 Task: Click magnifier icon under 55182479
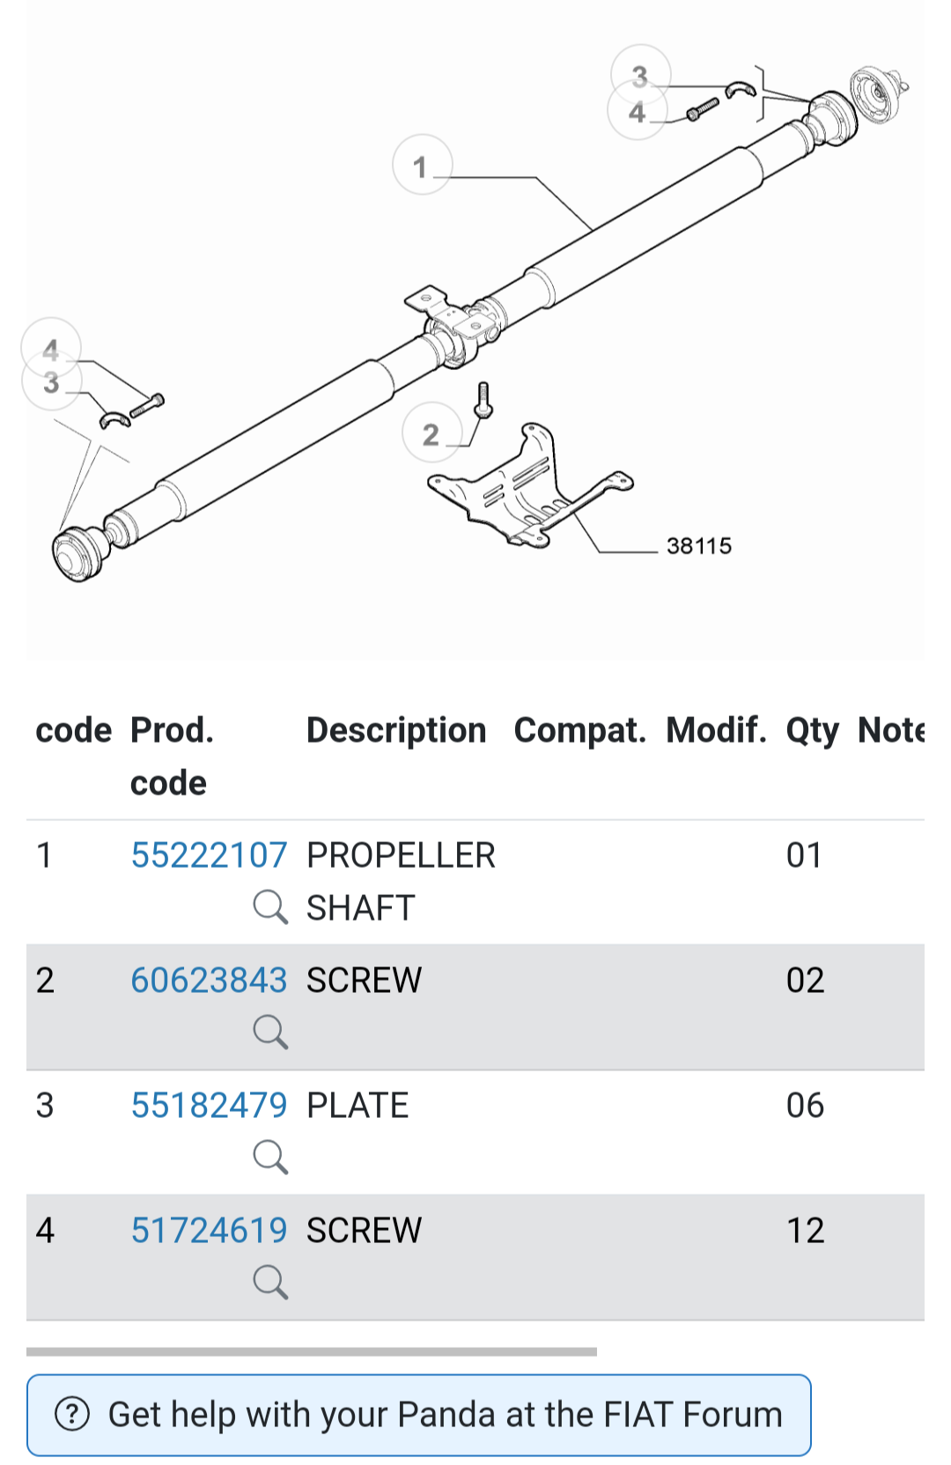(x=270, y=1157)
